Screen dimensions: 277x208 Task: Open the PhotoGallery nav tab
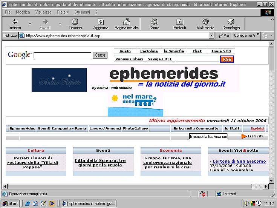click(x=135, y=128)
